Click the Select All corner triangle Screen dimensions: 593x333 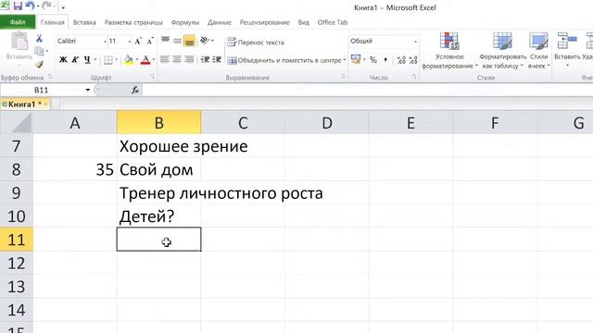coord(17,123)
